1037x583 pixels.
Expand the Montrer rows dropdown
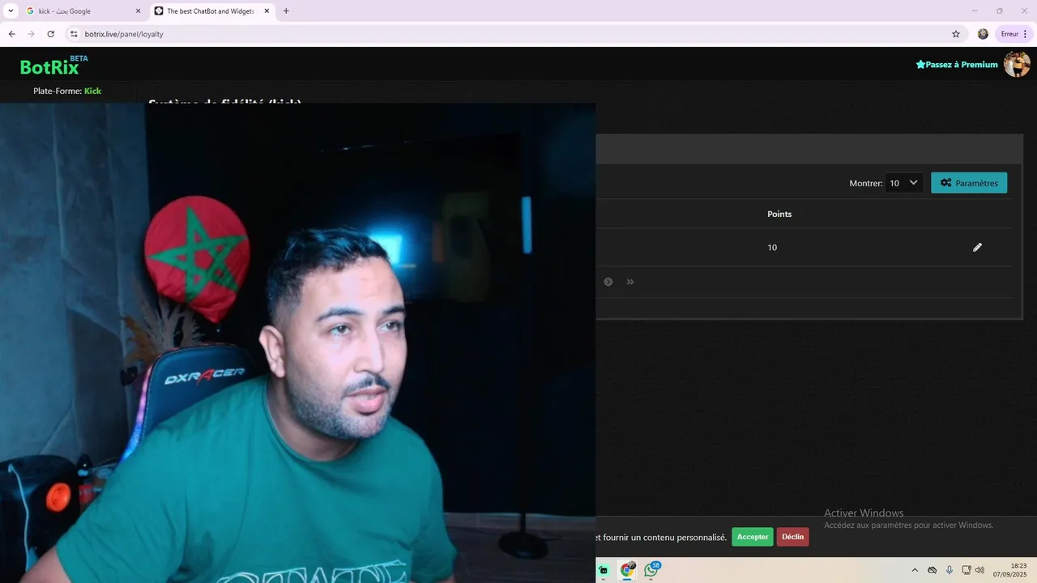click(x=904, y=183)
